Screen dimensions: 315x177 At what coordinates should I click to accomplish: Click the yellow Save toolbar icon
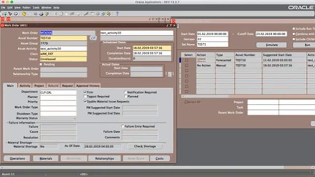(x=24, y=14)
